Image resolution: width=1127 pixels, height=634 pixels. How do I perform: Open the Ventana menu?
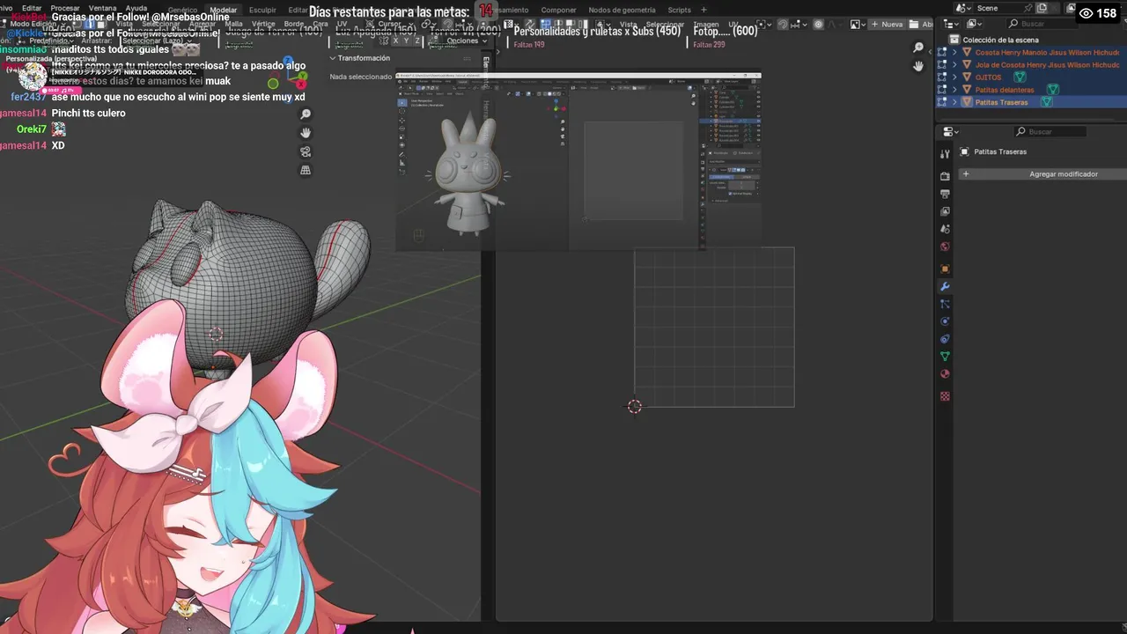[x=102, y=8]
